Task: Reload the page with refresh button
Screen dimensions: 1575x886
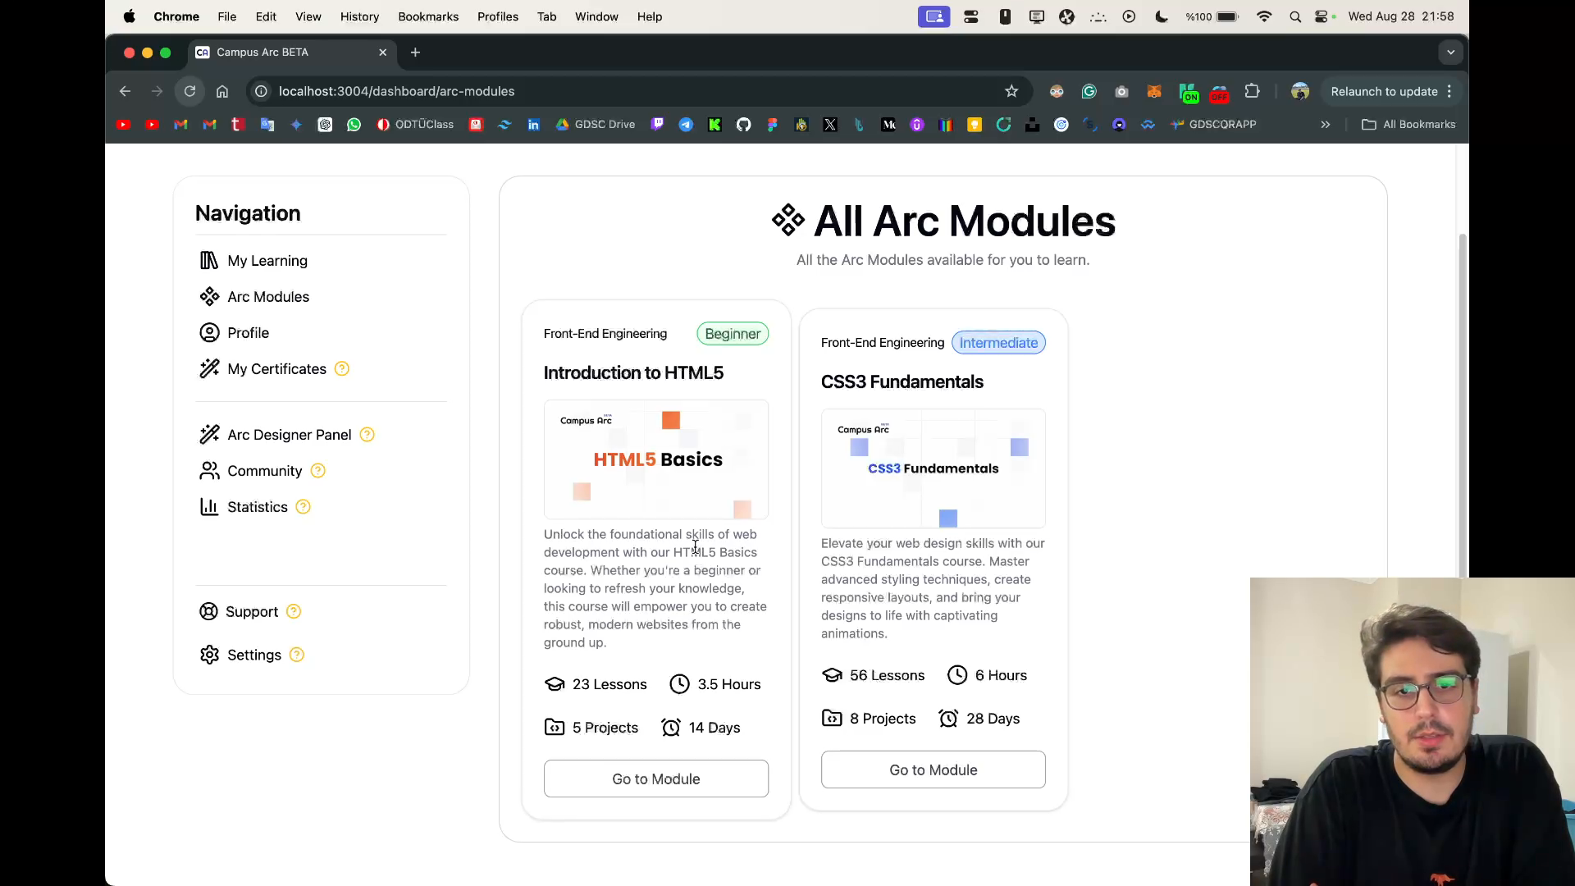Action: [x=189, y=91]
